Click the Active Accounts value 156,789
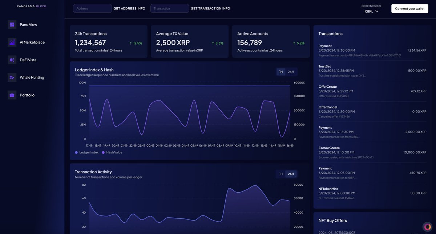436x234 pixels. point(250,42)
